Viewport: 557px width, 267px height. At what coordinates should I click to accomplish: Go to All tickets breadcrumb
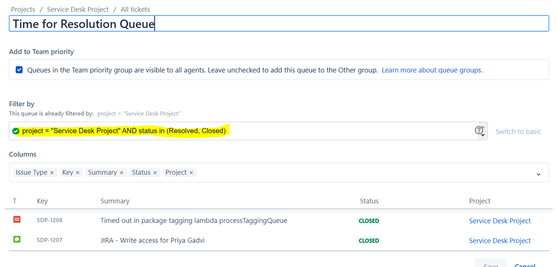click(x=135, y=9)
